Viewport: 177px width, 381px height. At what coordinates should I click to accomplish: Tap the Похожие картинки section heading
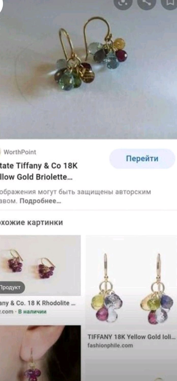tap(31, 223)
